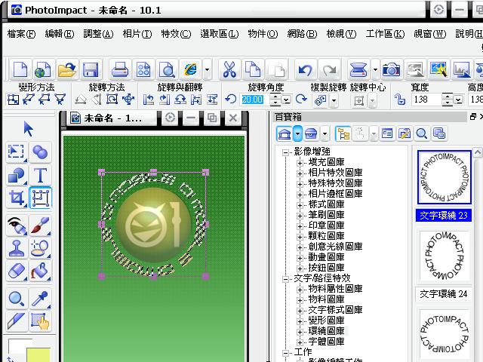Click the yellow background color swatch
483x362 pixels.
click(38, 355)
